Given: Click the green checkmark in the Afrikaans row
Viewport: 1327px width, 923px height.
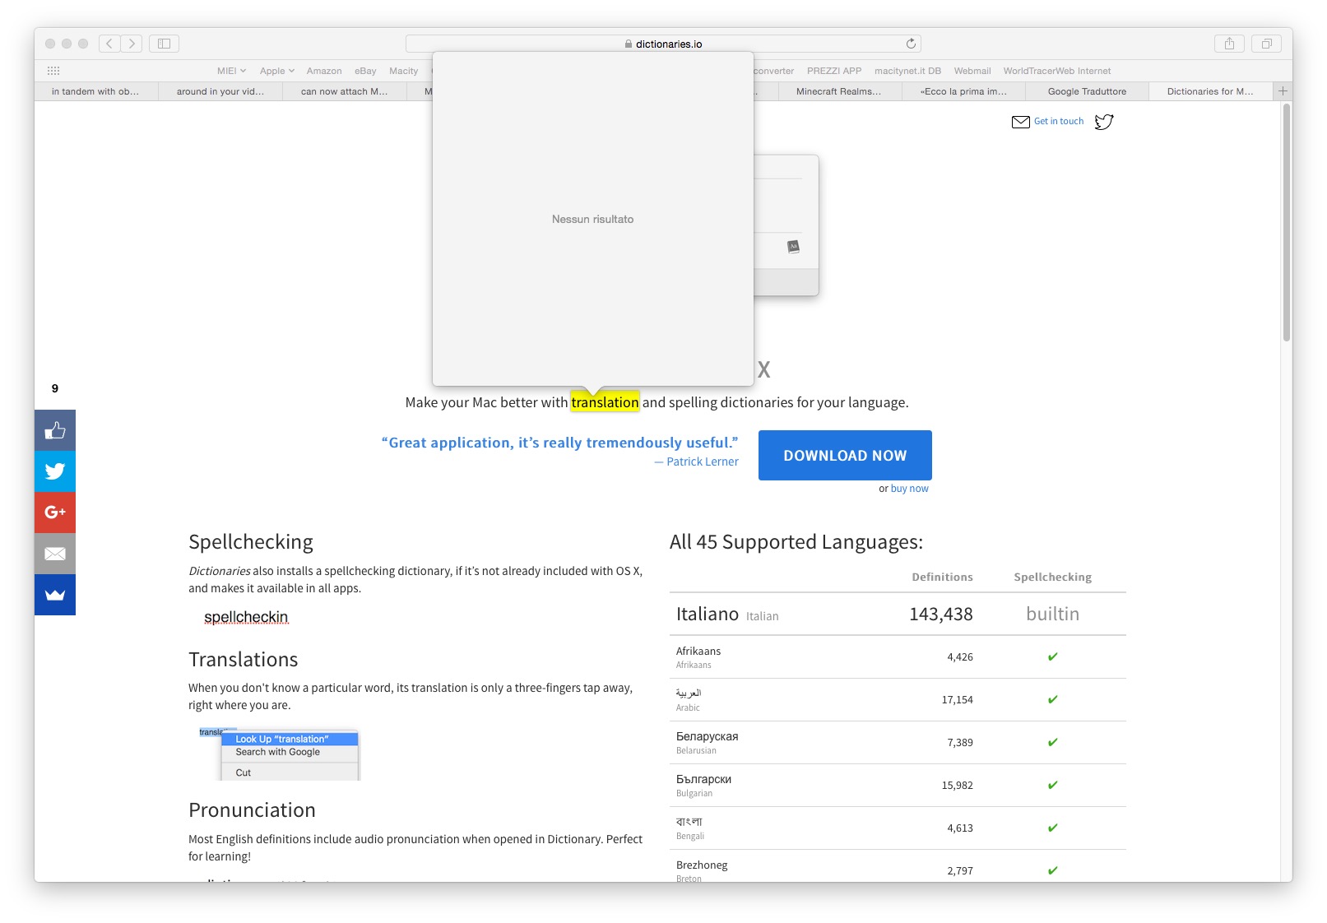Looking at the screenshot, I should click(1052, 656).
